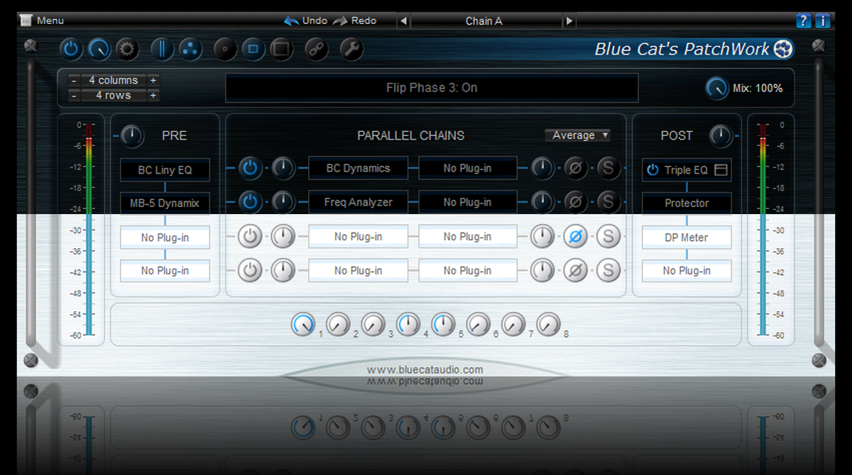Viewport: 852px width, 475px height.
Task: Click the input knob beside BC Dynamics
Action: click(x=283, y=169)
